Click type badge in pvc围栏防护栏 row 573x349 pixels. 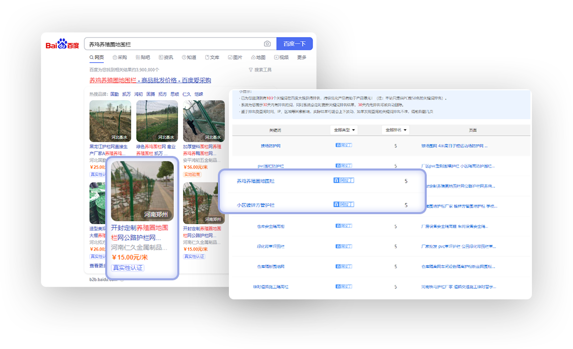click(x=344, y=165)
